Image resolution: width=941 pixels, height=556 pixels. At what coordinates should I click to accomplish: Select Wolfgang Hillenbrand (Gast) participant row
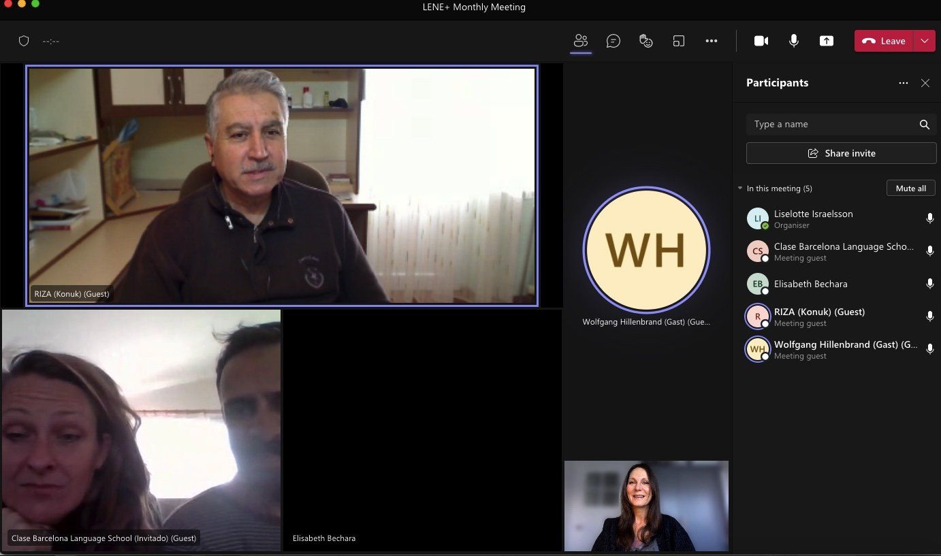tap(837, 349)
